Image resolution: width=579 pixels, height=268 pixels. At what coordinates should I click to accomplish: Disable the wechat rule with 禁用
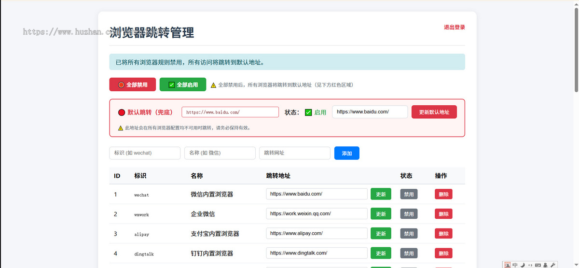click(409, 194)
